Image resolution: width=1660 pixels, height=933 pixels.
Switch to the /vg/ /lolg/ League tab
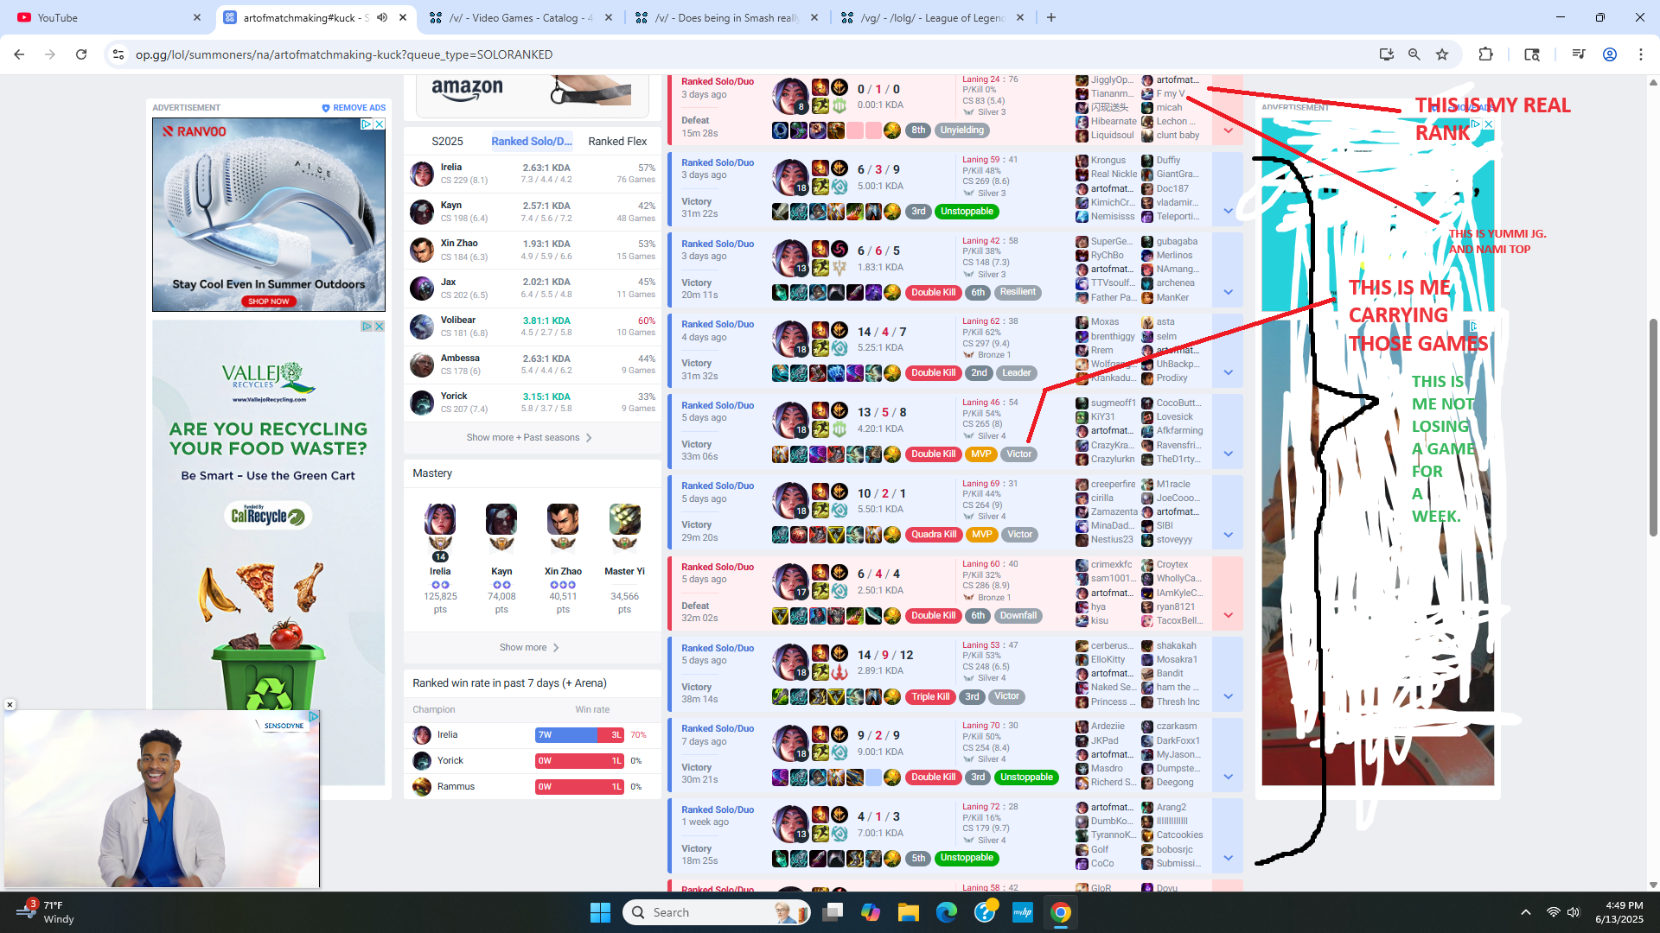click(x=932, y=17)
